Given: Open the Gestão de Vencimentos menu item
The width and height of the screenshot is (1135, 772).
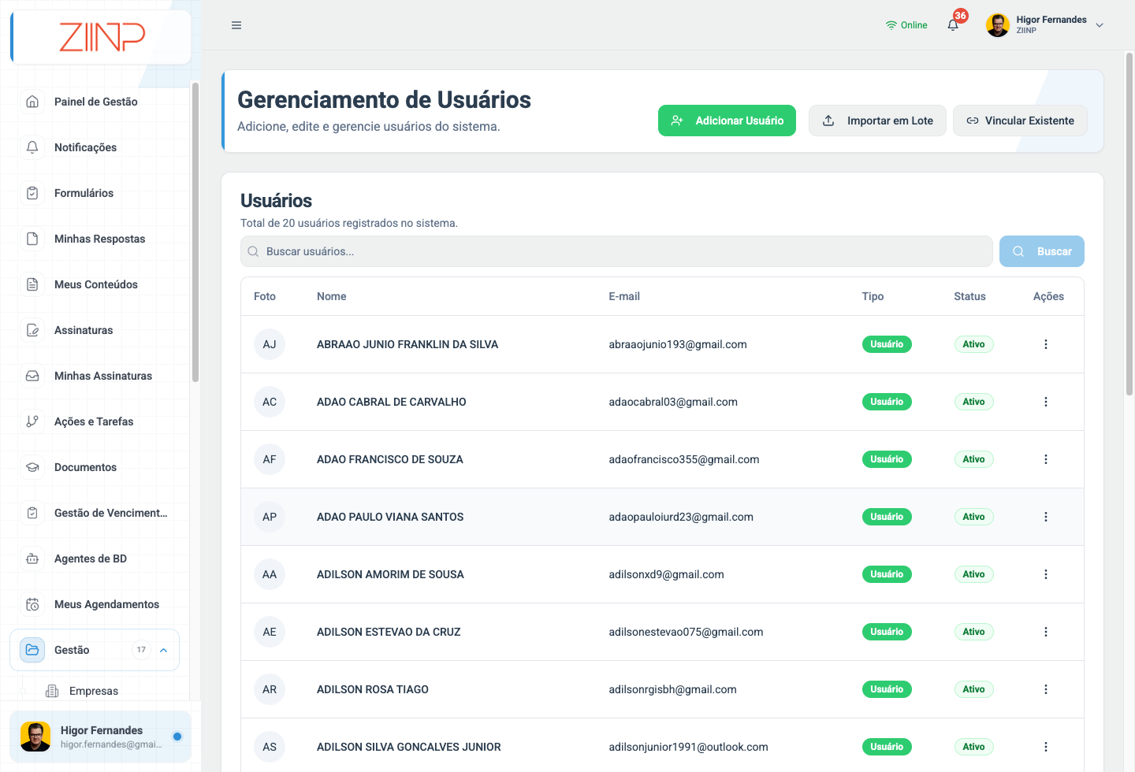Looking at the screenshot, I should (x=95, y=513).
